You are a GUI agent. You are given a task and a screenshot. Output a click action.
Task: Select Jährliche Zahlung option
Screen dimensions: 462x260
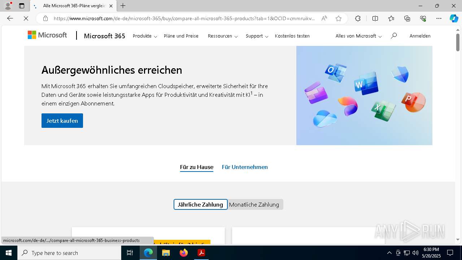[200, 204]
